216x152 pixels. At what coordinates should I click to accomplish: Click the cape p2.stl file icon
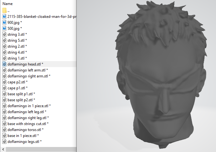4,82
